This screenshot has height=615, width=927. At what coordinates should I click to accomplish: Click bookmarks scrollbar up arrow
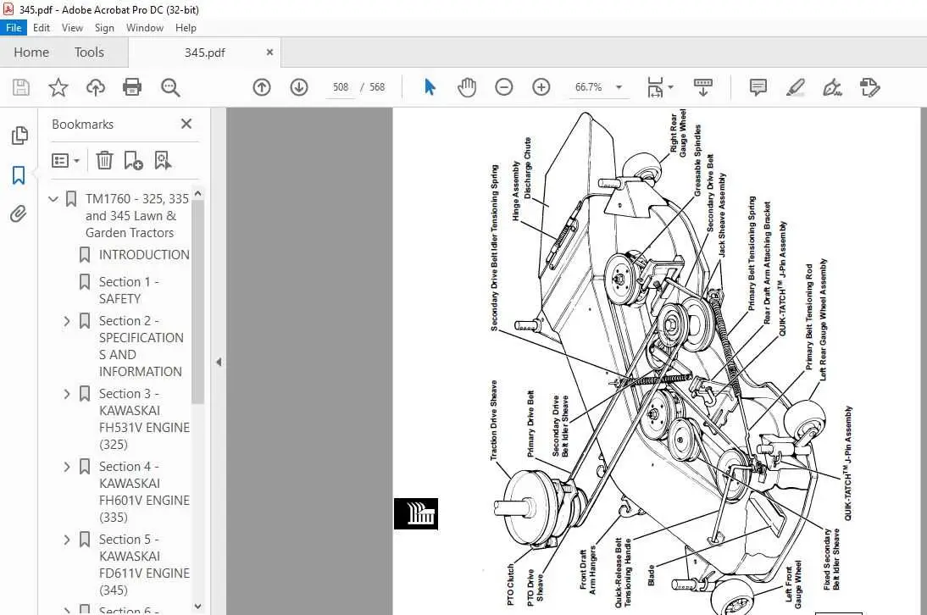click(198, 194)
